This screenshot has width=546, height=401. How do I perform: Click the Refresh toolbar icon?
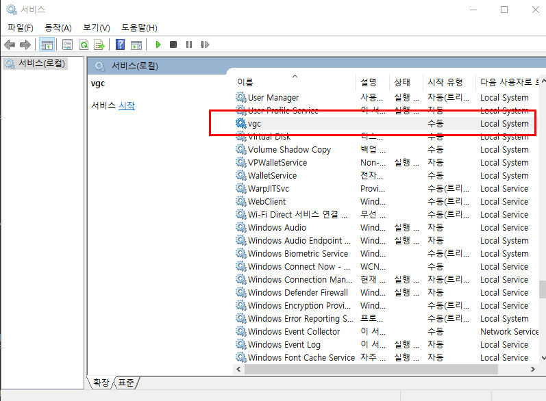point(84,44)
